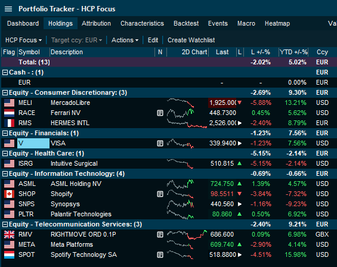Screen dimensions: 337x267
Task: Open the Heatmap tab
Action: [x=277, y=23]
